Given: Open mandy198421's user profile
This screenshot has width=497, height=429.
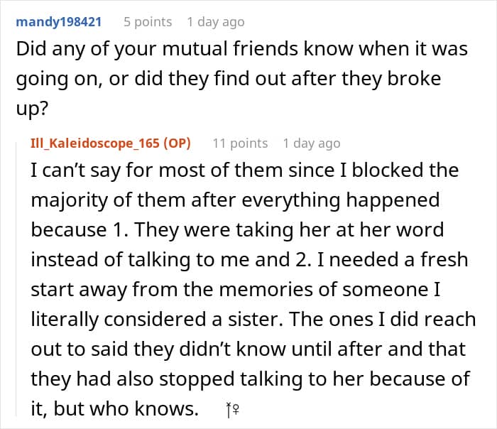Looking at the screenshot, I should pyautogui.click(x=59, y=22).
